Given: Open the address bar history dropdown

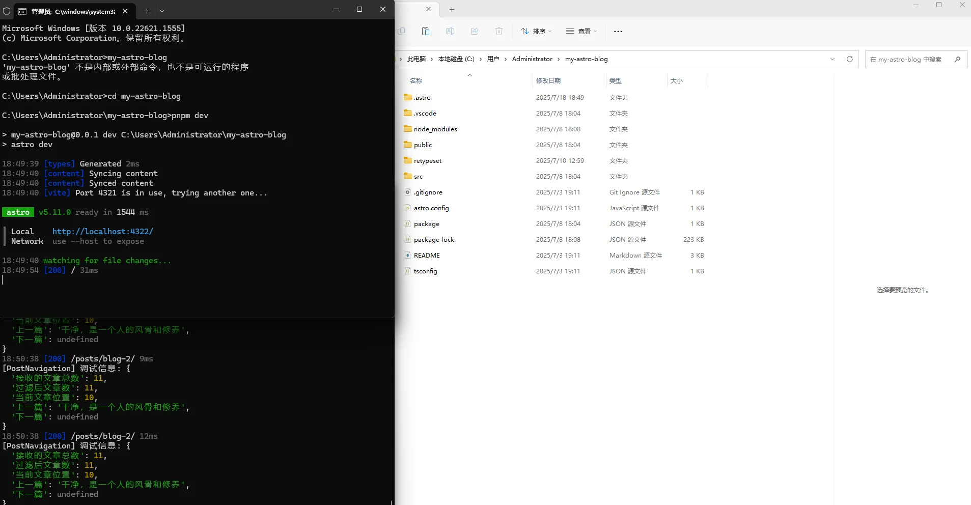Looking at the screenshot, I should tap(833, 59).
